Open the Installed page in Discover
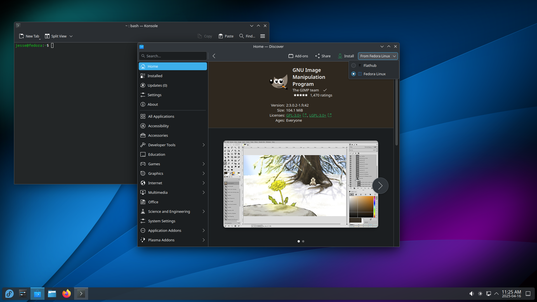The height and width of the screenshot is (302, 537). (x=173, y=76)
